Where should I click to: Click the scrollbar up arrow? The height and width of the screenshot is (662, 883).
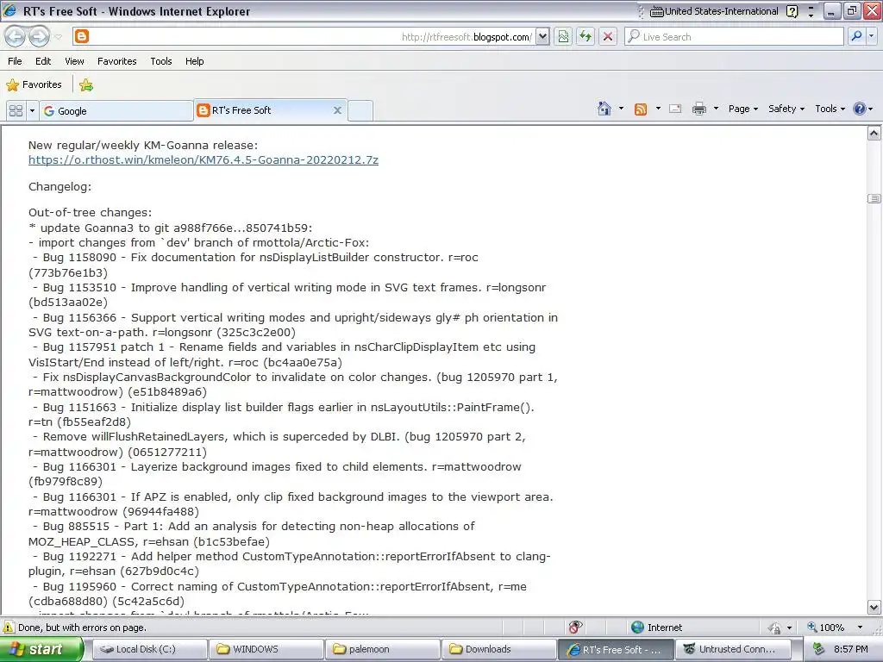pos(874,134)
